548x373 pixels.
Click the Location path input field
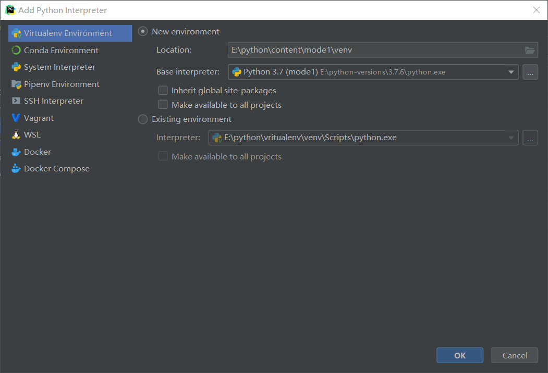tap(383, 50)
